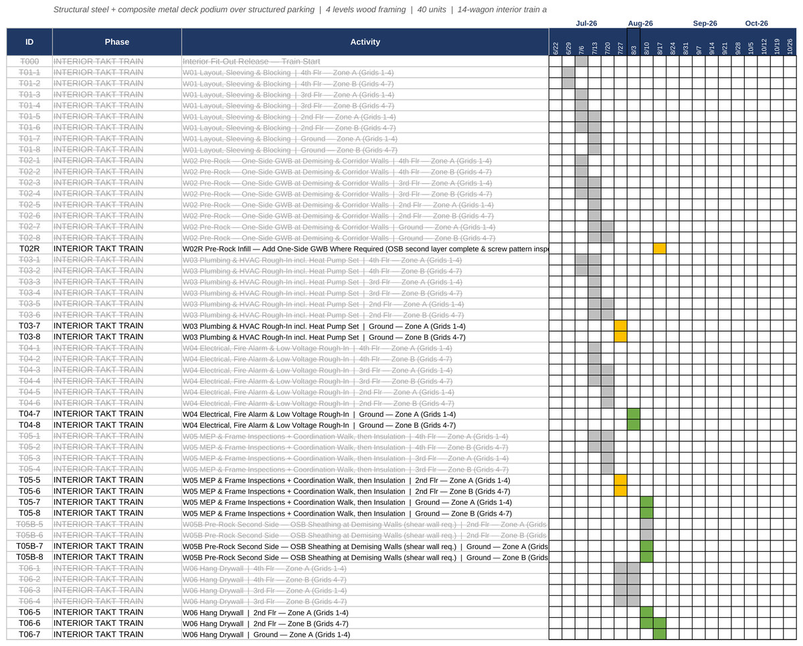This screenshot has height=646, width=803.
Task: Click the Activity column header
Action: (365, 42)
